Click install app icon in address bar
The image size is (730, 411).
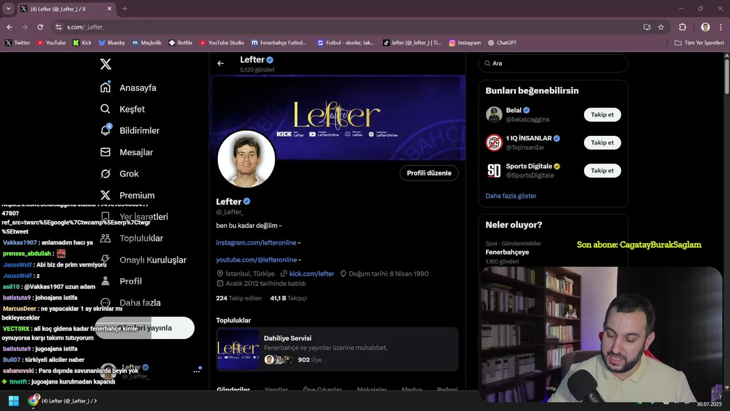coord(647,27)
